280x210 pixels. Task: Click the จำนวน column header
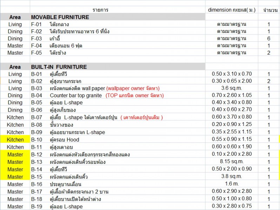coord(269,10)
